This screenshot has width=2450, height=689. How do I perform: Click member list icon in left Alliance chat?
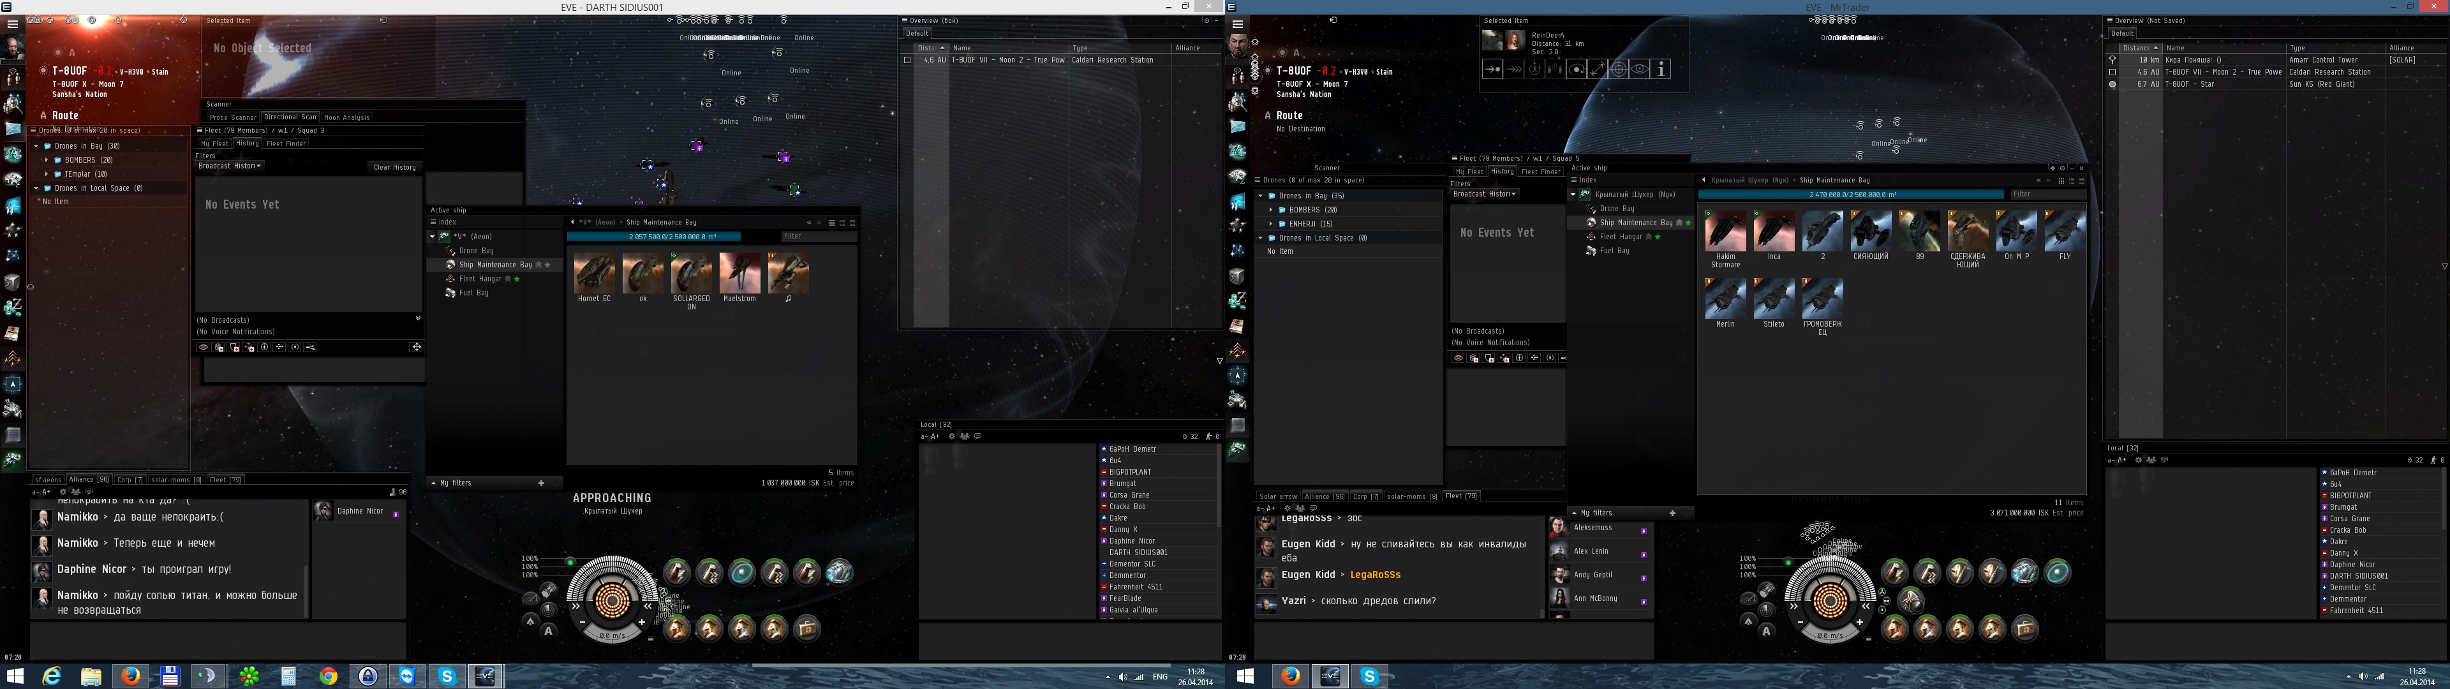(76, 492)
